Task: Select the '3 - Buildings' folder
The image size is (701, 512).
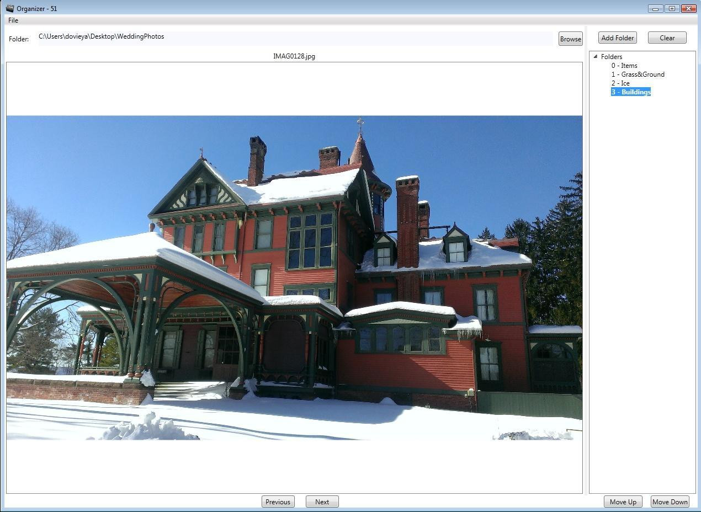Action: [631, 92]
